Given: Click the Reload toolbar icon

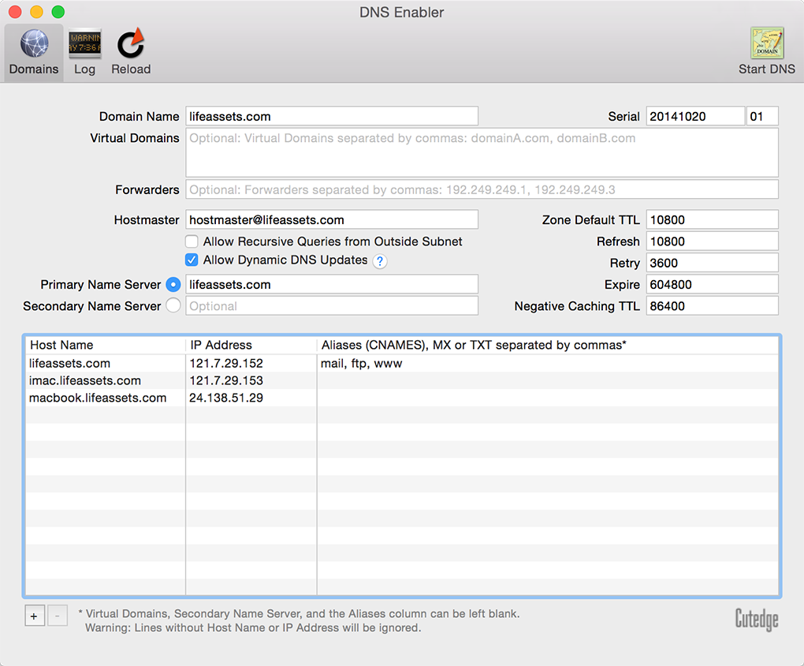Looking at the screenshot, I should tap(131, 52).
